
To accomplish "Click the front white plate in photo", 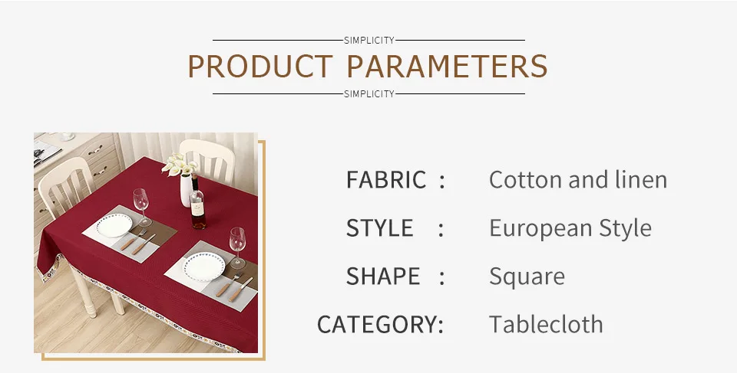I will tap(203, 266).
